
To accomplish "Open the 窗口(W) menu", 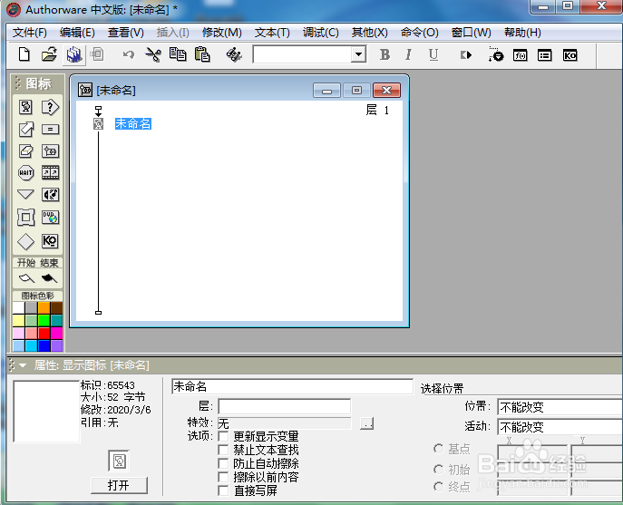I will click(x=472, y=33).
